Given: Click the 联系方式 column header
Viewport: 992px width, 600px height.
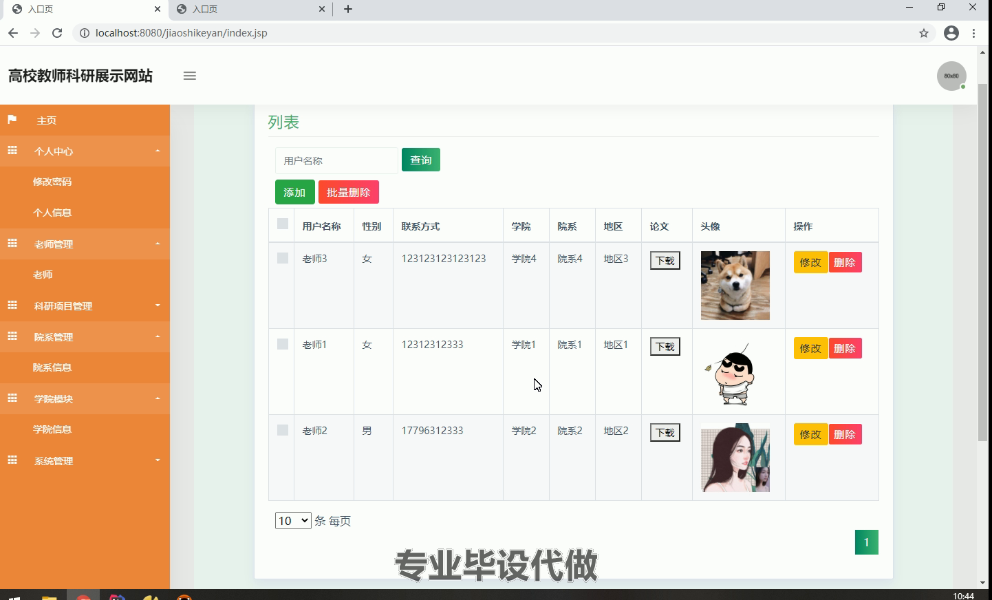Looking at the screenshot, I should pos(420,226).
